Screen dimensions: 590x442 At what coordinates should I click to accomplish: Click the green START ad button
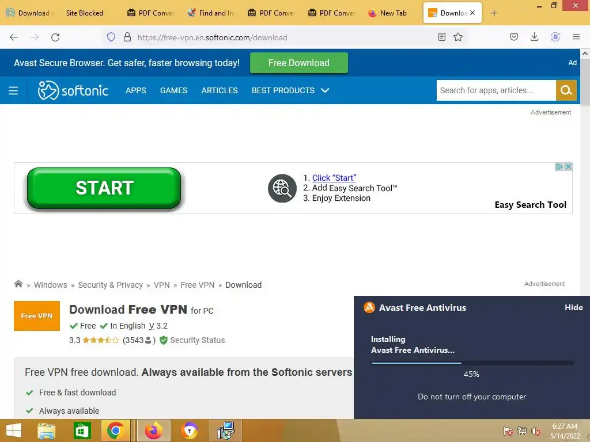click(104, 188)
